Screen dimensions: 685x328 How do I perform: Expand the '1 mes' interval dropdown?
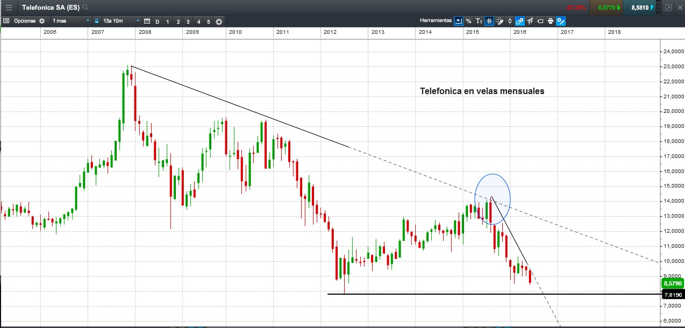pos(71,21)
